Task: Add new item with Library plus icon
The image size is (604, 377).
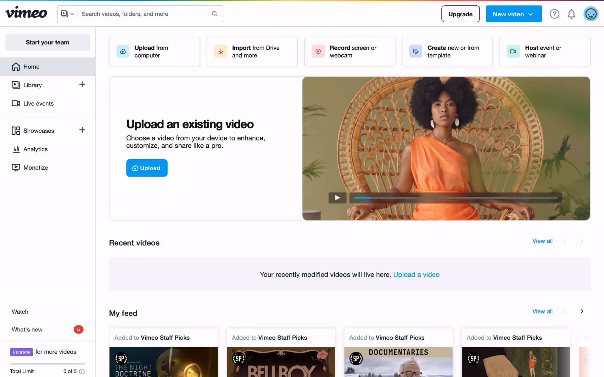Action: coord(82,85)
